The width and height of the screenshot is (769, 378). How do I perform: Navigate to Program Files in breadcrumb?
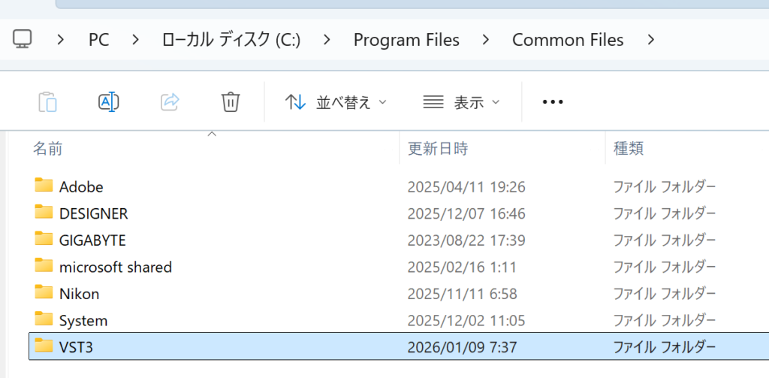click(x=406, y=40)
